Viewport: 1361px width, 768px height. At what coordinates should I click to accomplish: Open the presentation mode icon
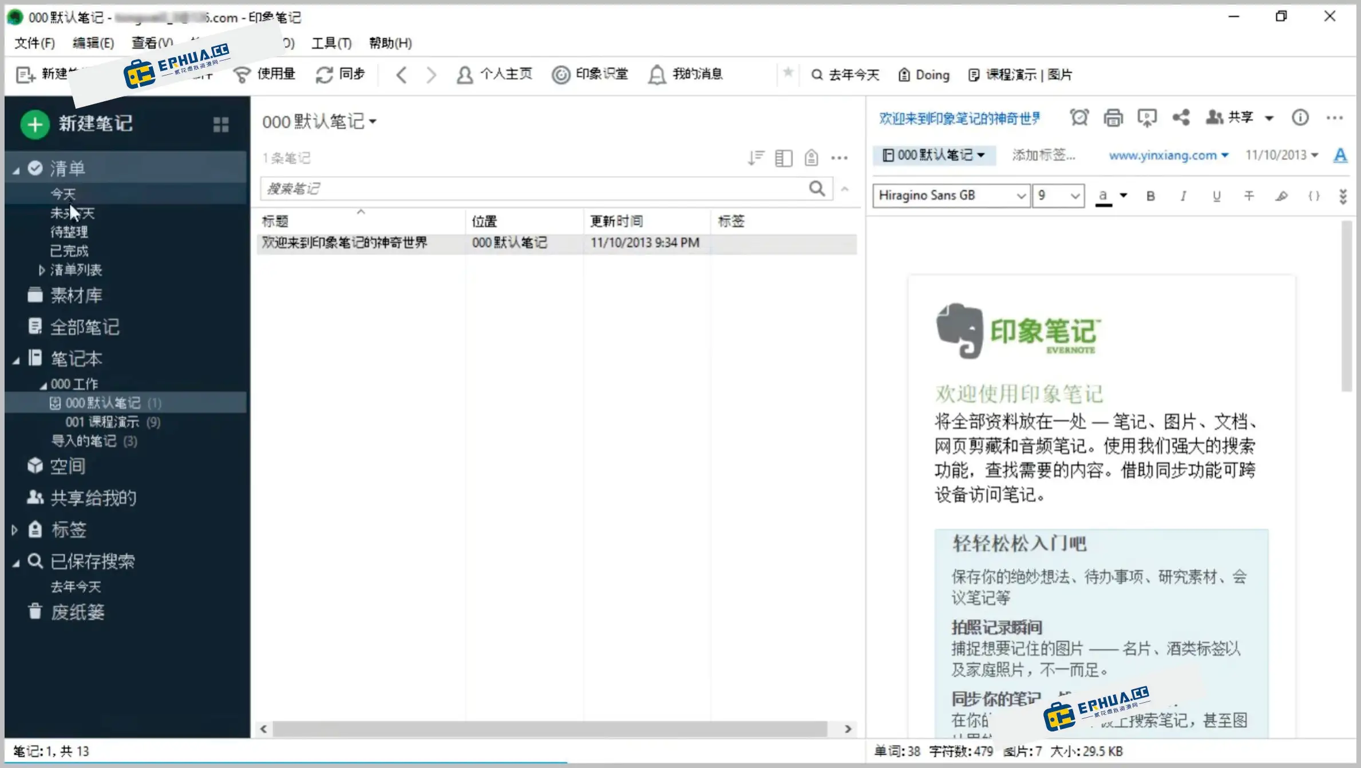(x=1146, y=118)
